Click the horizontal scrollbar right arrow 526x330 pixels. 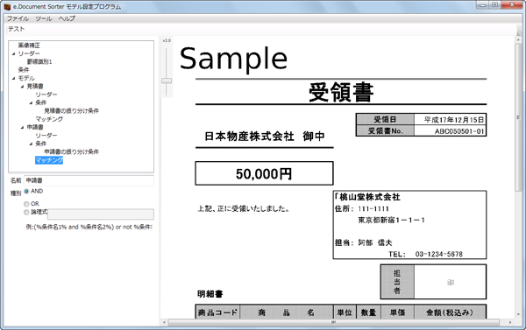click(510, 322)
